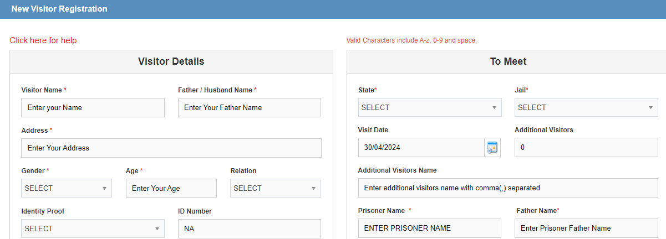Focus the prisoner Father Name field

click(587, 228)
